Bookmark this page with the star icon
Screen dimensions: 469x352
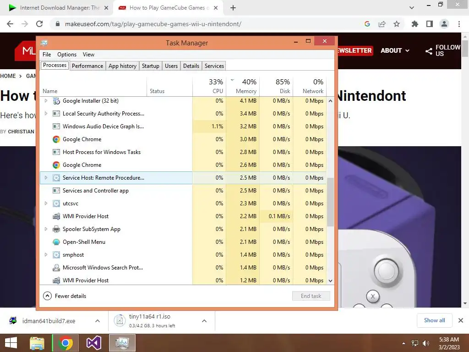pyautogui.click(x=397, y=24)
